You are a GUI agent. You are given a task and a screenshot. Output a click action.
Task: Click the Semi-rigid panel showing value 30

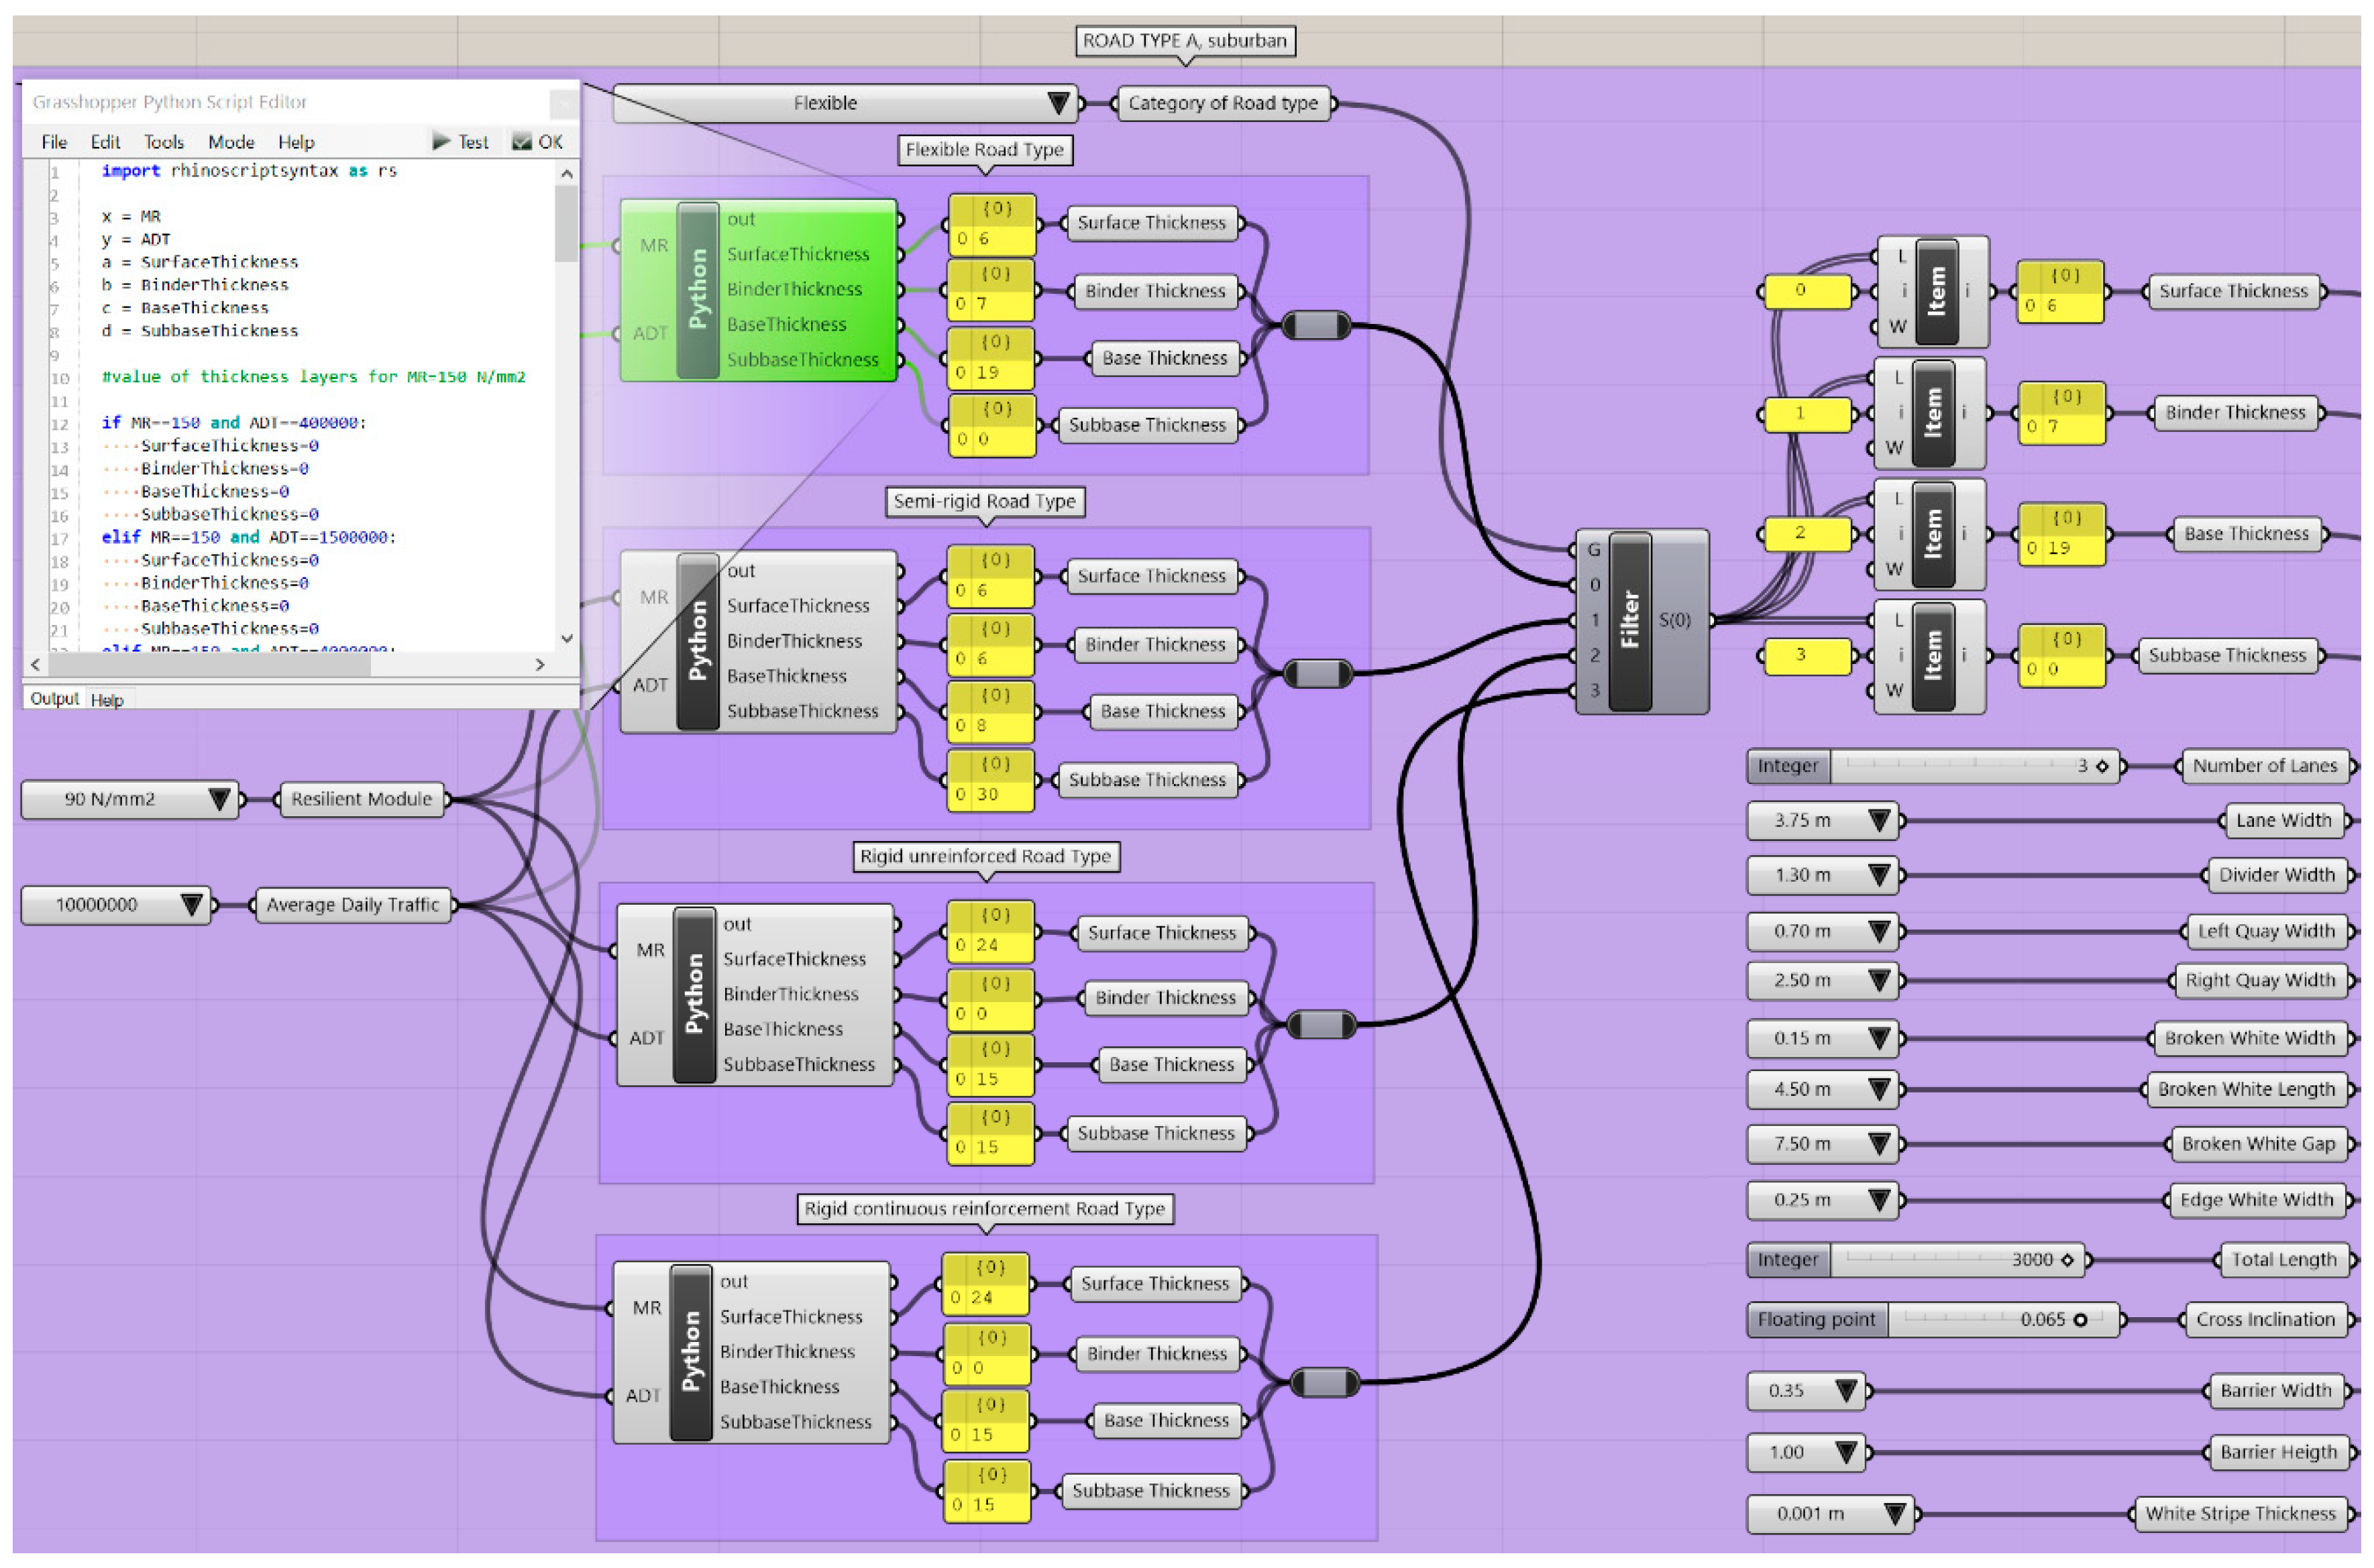pyautogui.click(x=991, y=780)
